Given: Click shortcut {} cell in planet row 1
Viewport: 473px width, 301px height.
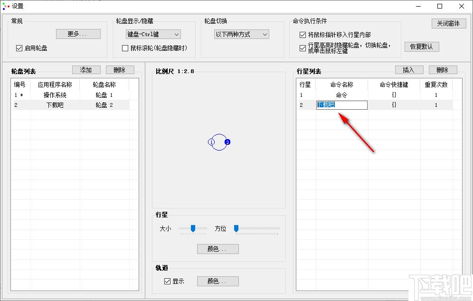Looking at the screenshot, I should [394, 95].
